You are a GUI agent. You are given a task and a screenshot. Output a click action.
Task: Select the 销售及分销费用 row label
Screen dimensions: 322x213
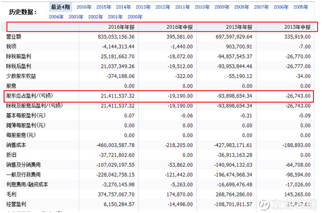point(24,165)
